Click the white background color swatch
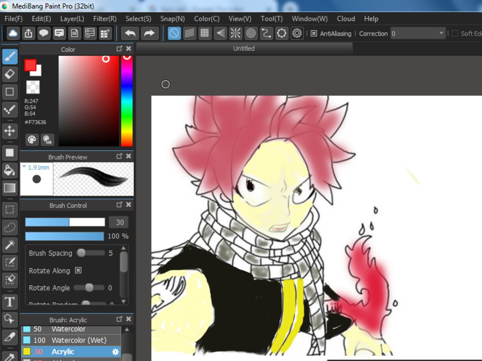The width and height of the screenshot is (482, 361). click(38, 72)
